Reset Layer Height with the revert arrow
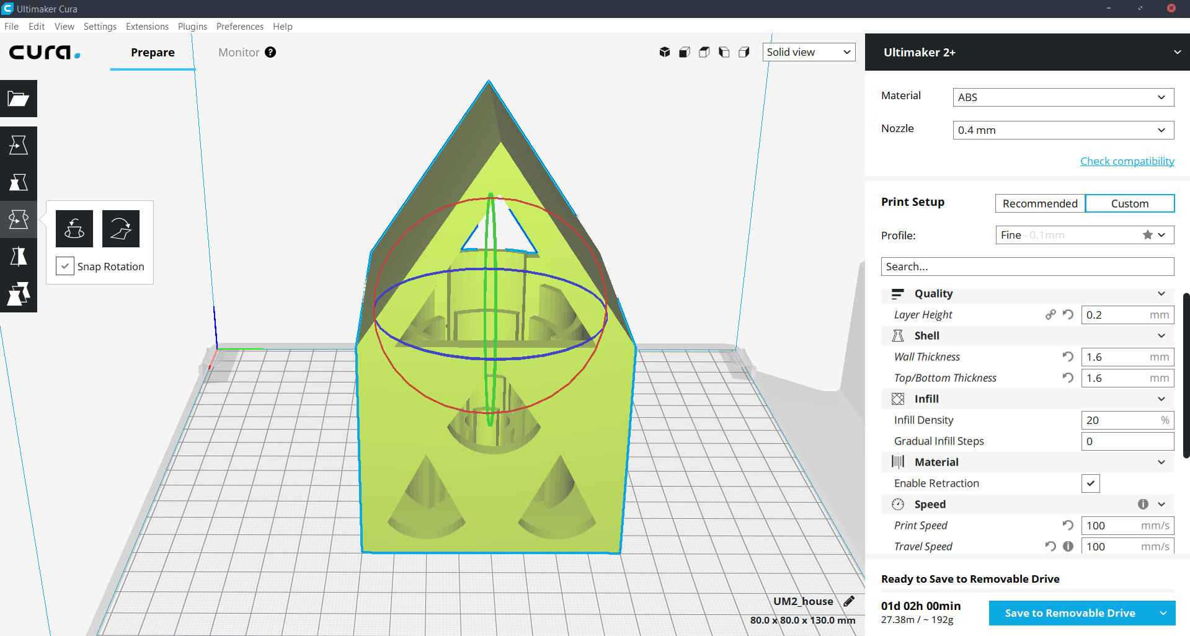1190x636 pixels. (x=1068, y=315)
